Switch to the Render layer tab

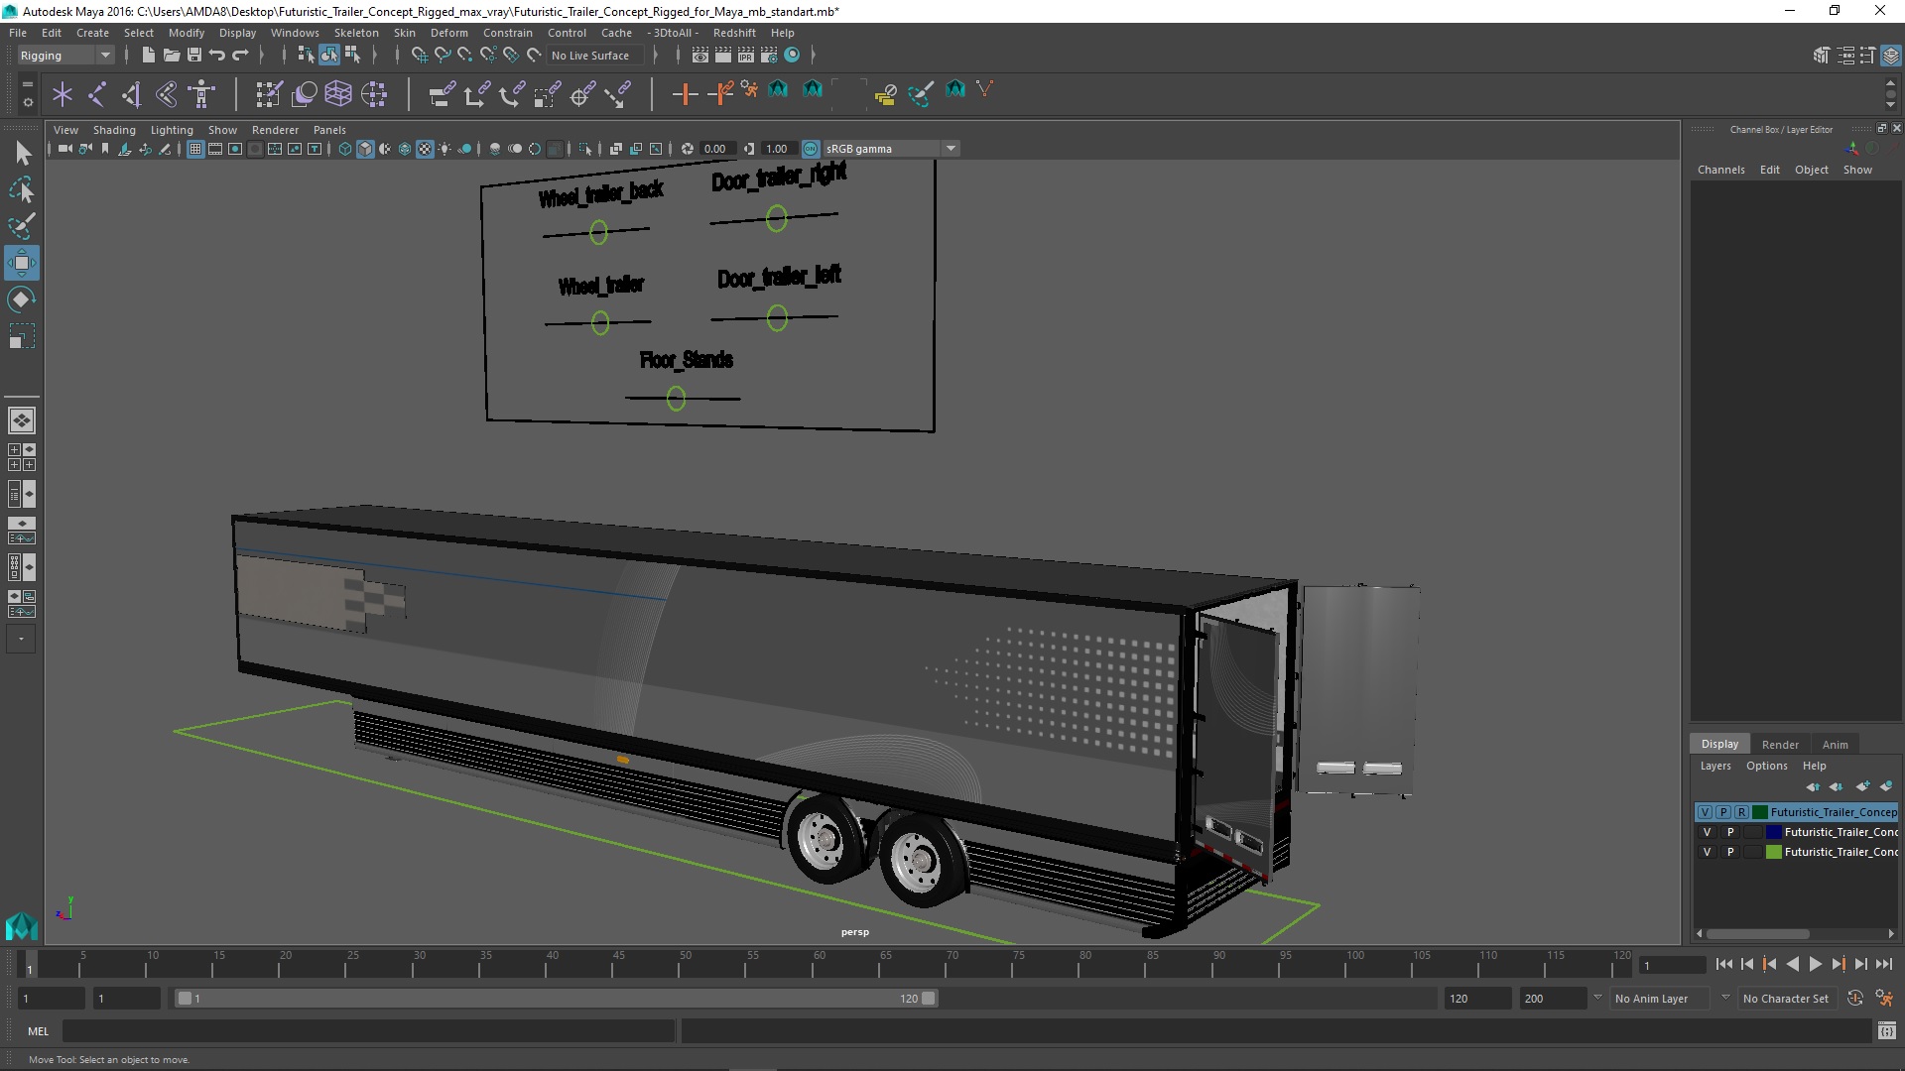1779,745
